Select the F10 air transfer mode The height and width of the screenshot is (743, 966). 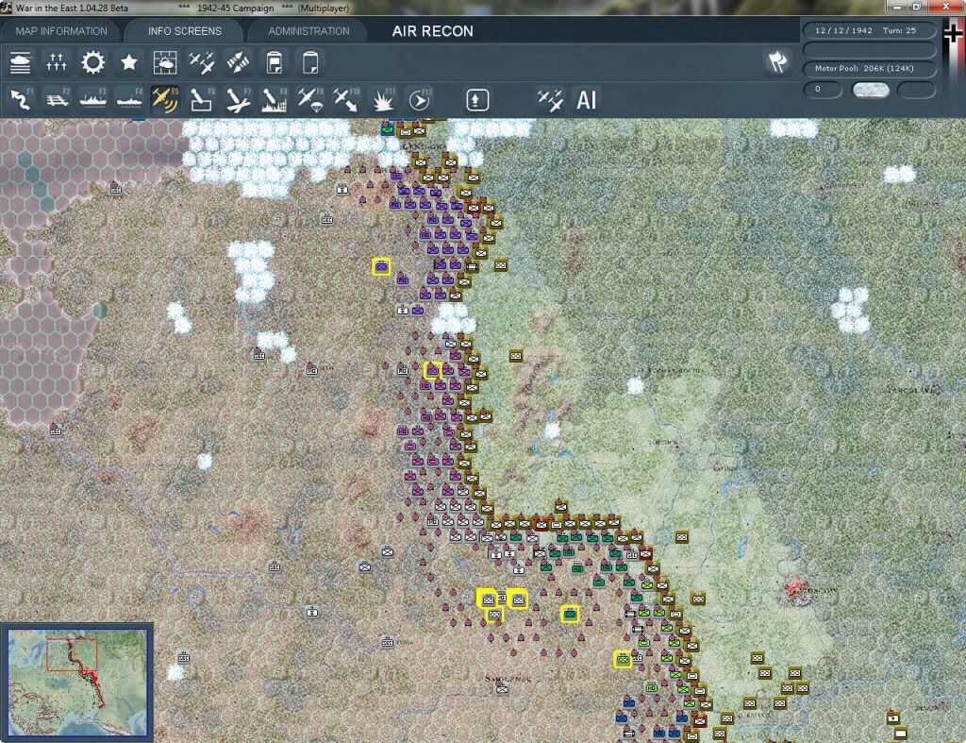346,100
